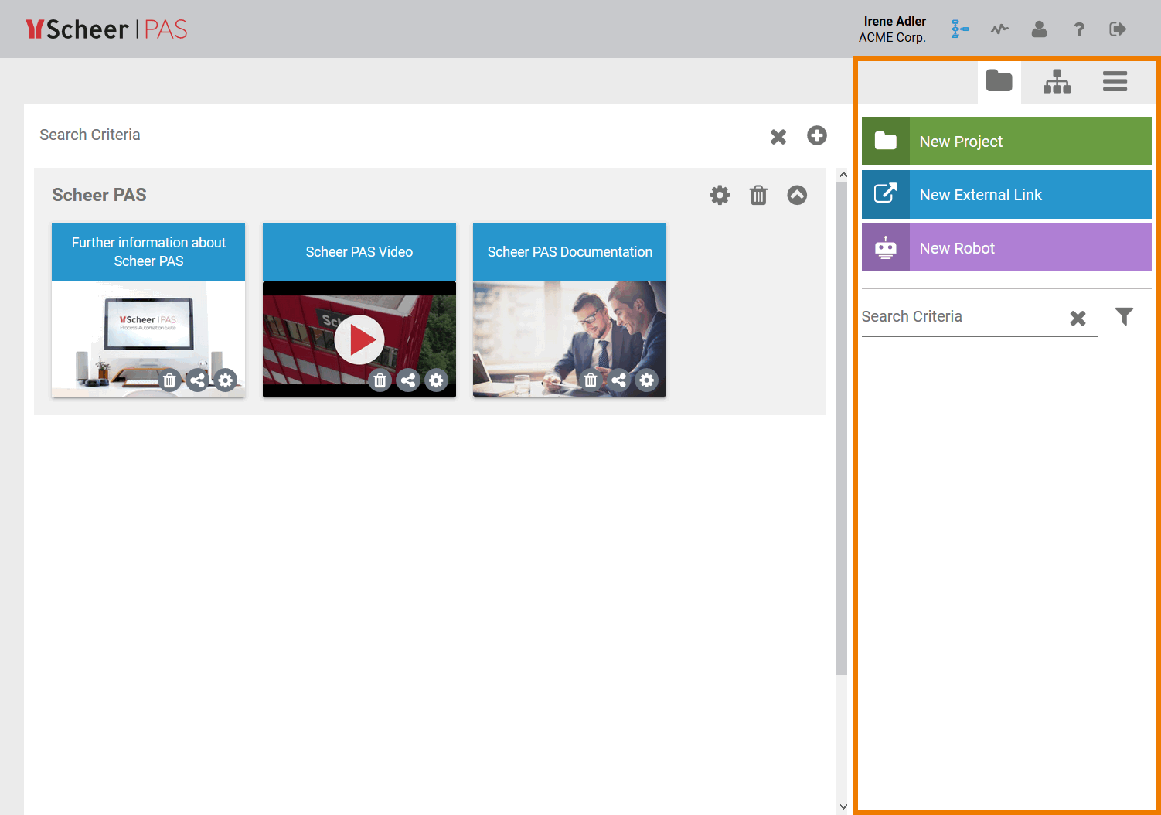Open the help question mark icon
1161x815 pixels.
click(1079, 29)
